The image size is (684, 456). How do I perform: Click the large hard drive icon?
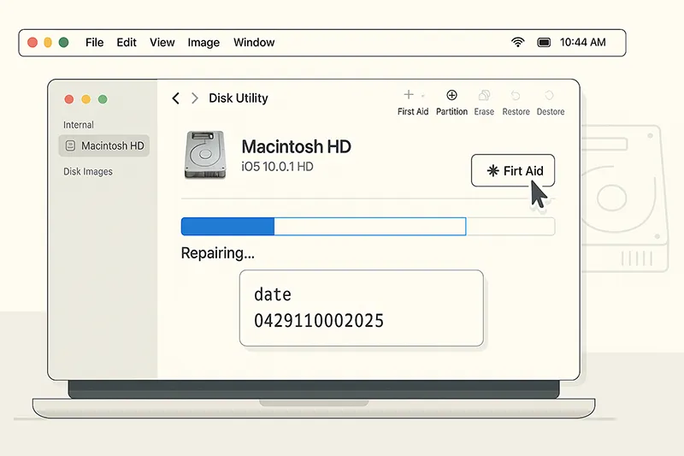click(x=205, y=155)
